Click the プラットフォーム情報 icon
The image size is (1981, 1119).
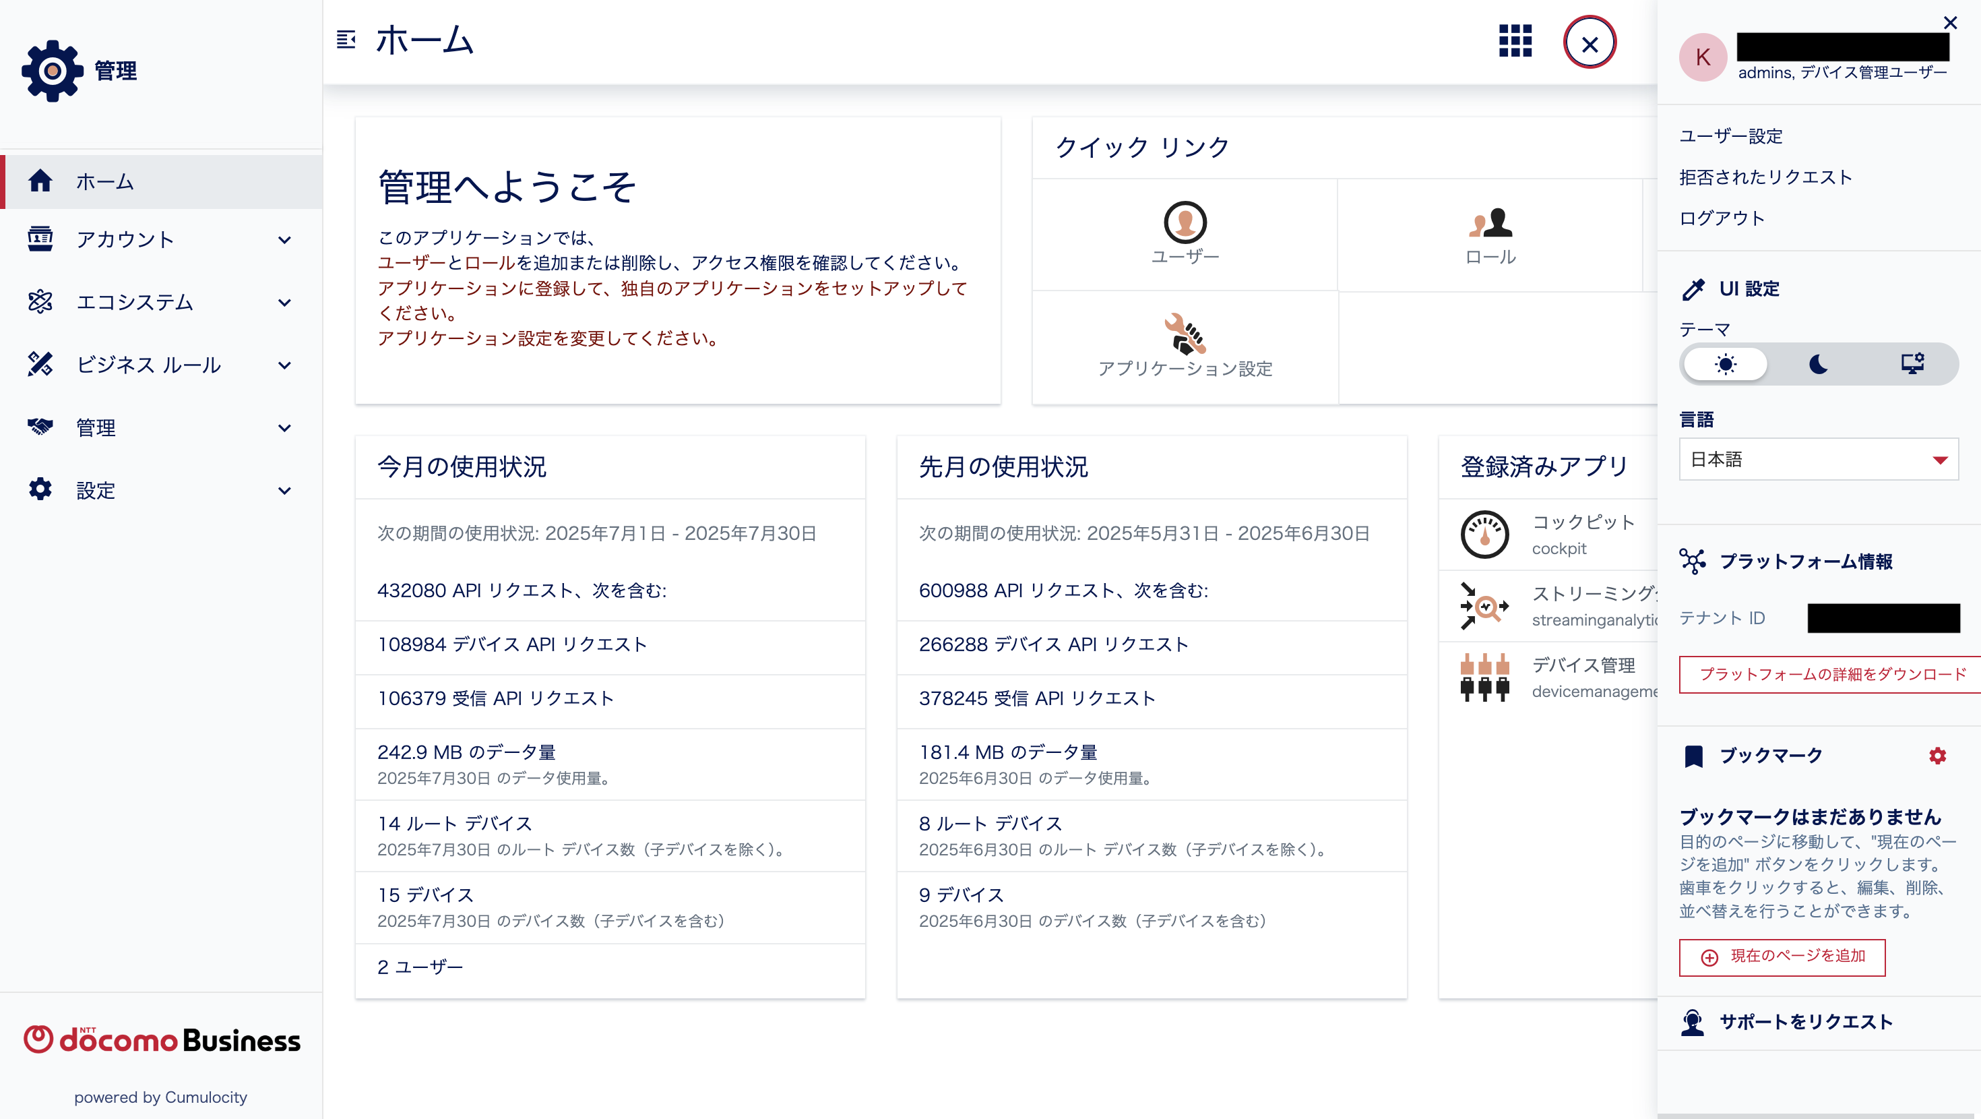(x=1693, y=561)
